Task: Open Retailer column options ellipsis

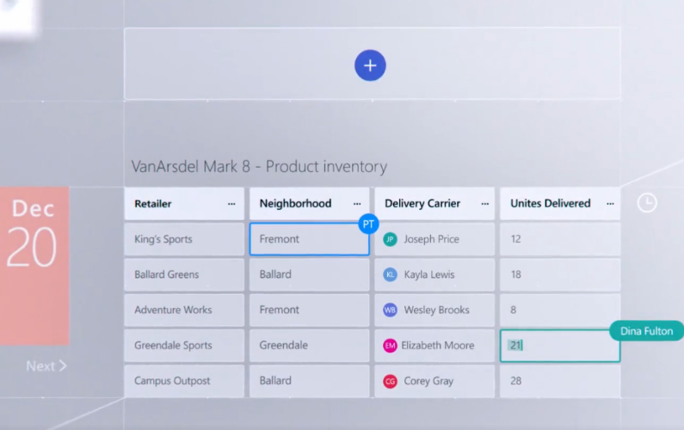Action: click(x=231, y=204)
